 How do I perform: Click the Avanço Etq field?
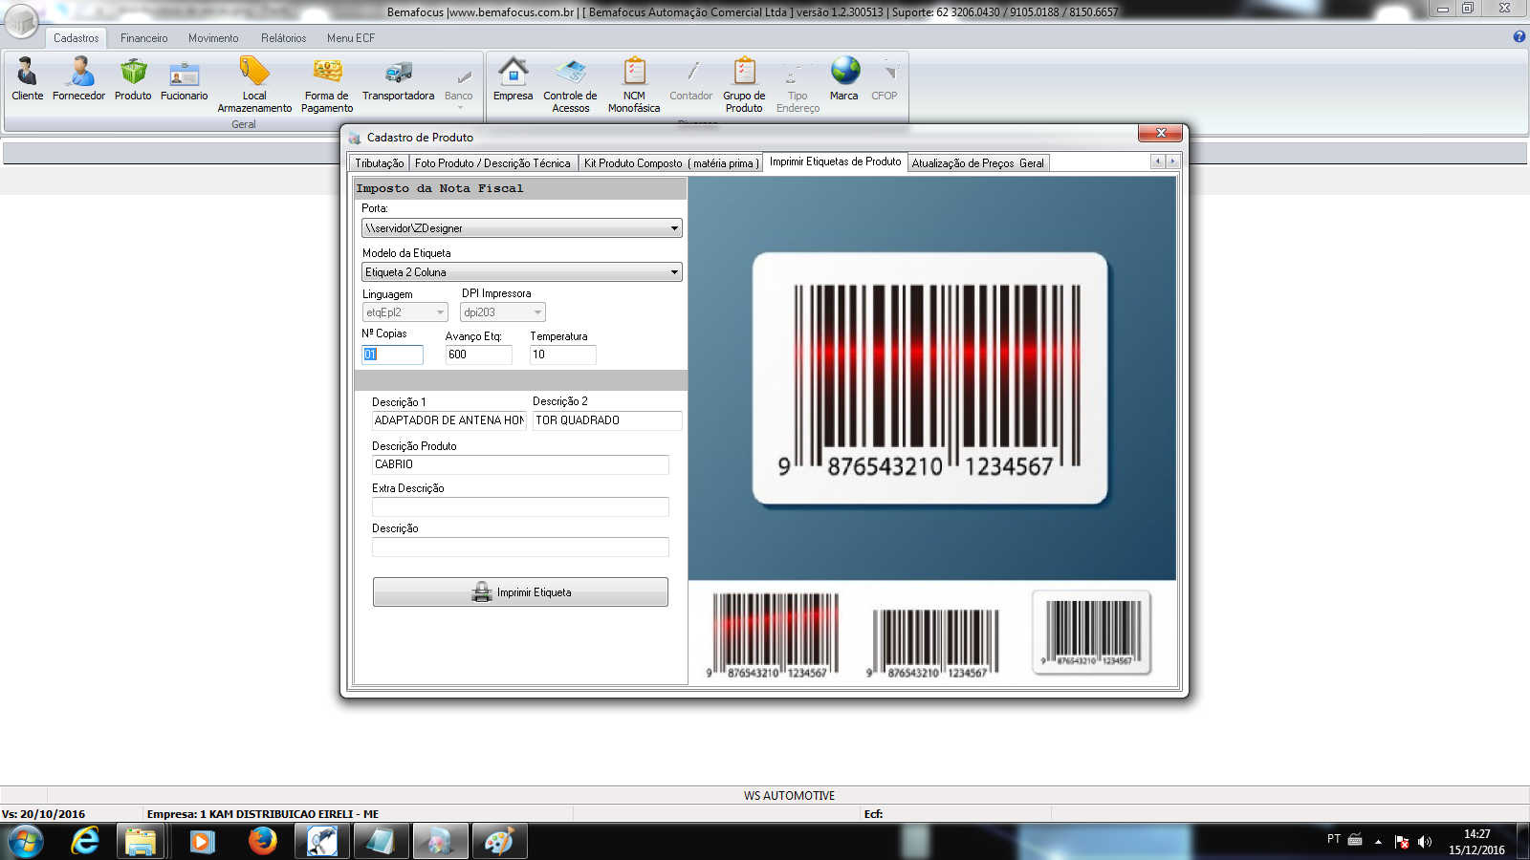point(478,355)
